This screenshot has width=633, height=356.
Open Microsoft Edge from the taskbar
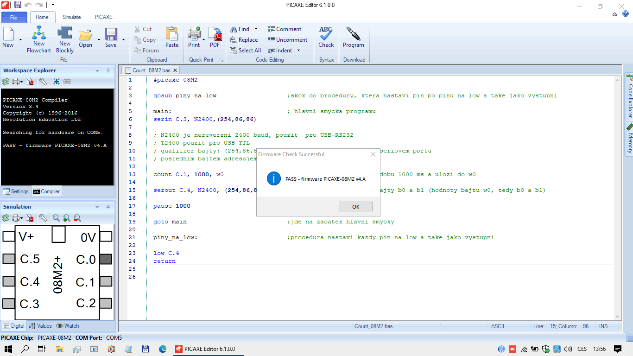(162, 349)
